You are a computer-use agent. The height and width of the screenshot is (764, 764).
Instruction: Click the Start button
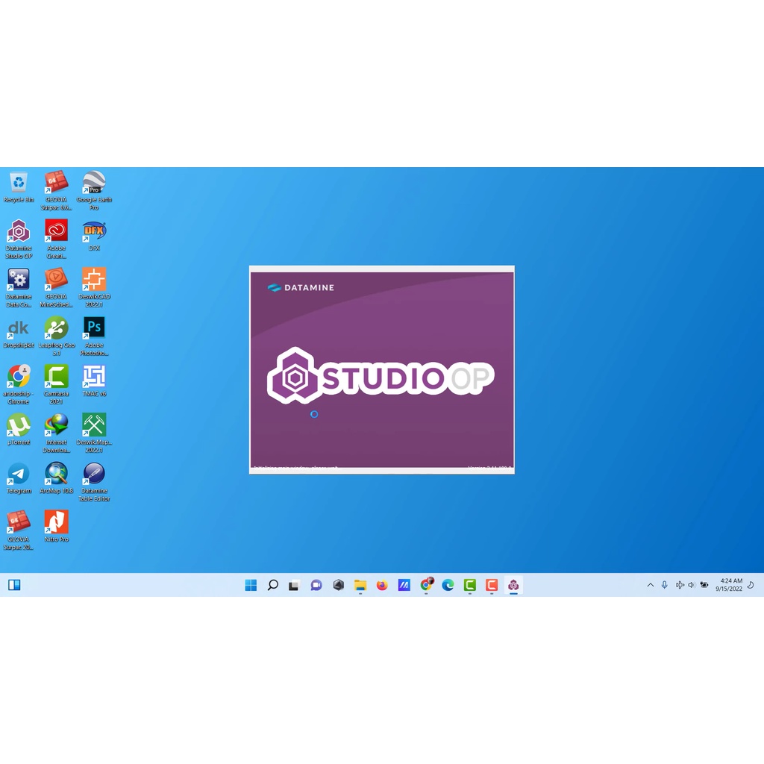tap(251, 585)
